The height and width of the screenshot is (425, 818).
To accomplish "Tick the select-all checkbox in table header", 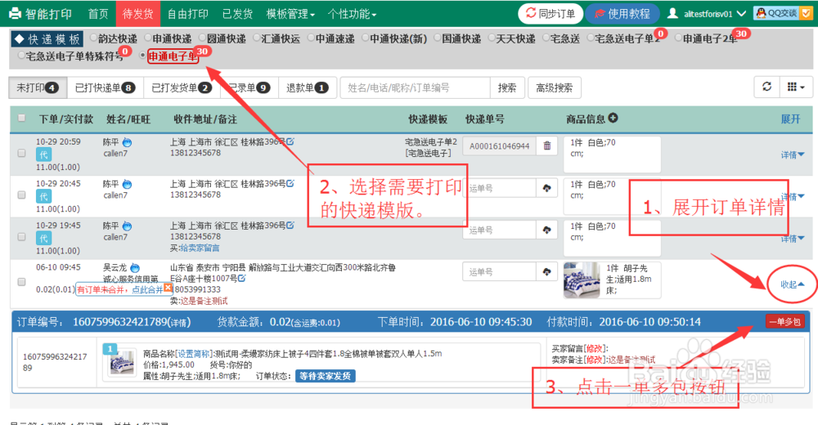I will pyautogui.click(x=21, y=118).
